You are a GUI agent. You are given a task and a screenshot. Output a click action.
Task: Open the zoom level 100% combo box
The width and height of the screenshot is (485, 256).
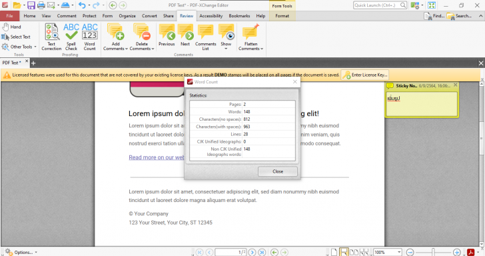click(x=387, y=252)
